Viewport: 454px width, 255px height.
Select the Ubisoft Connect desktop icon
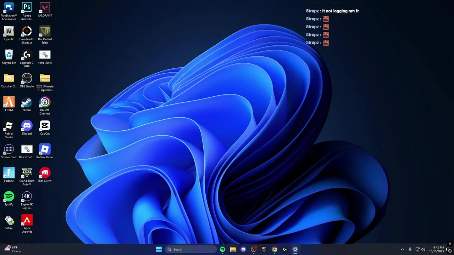(45, 106)
